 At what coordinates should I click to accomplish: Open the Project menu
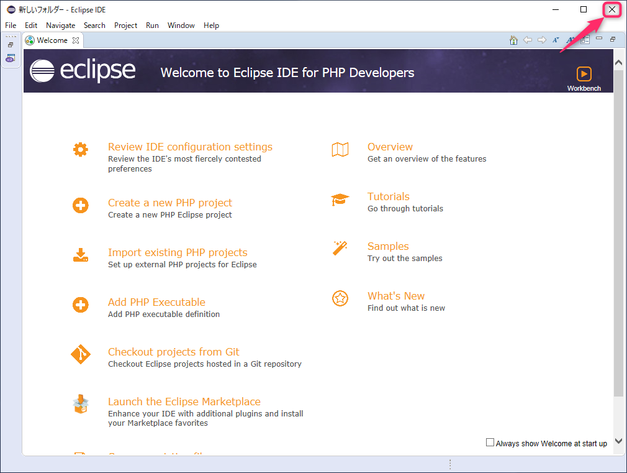coord(125,25)
